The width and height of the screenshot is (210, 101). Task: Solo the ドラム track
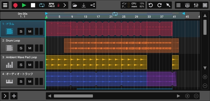tap(21, 31)
